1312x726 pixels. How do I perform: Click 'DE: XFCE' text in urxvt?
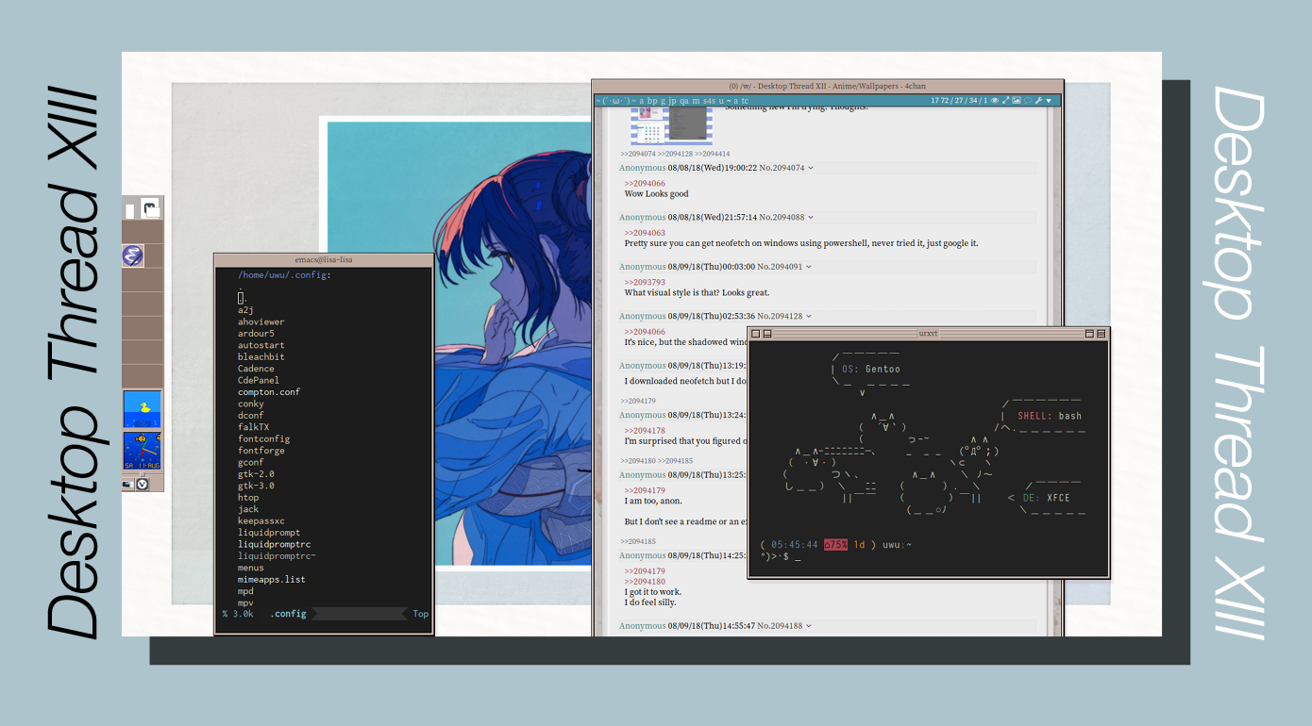coord(1046,498)
